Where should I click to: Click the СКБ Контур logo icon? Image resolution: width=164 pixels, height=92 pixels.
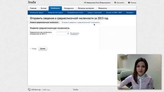[29, 89]
